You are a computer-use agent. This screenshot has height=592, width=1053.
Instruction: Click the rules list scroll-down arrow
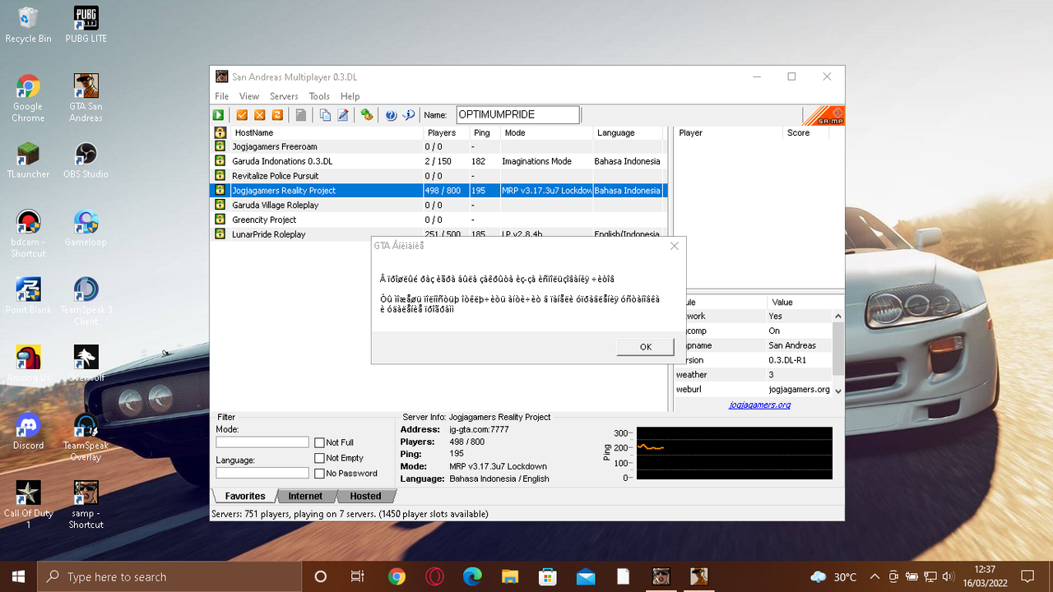tap(838, 391)
